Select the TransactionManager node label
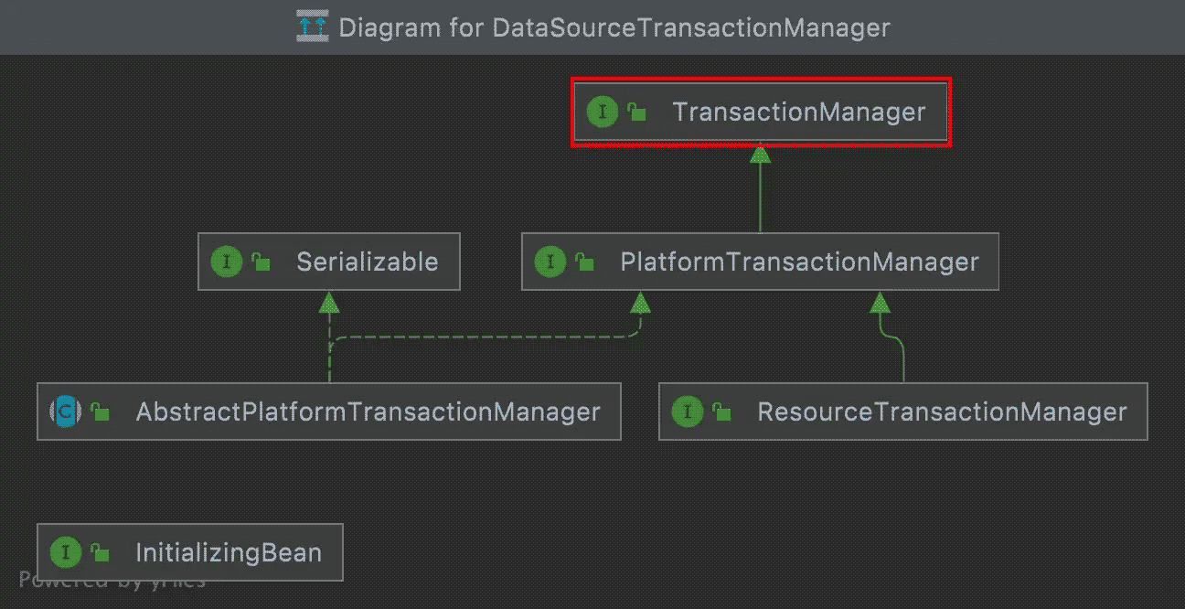This screenshot has width=1185, height=609. tap(798, 112)
